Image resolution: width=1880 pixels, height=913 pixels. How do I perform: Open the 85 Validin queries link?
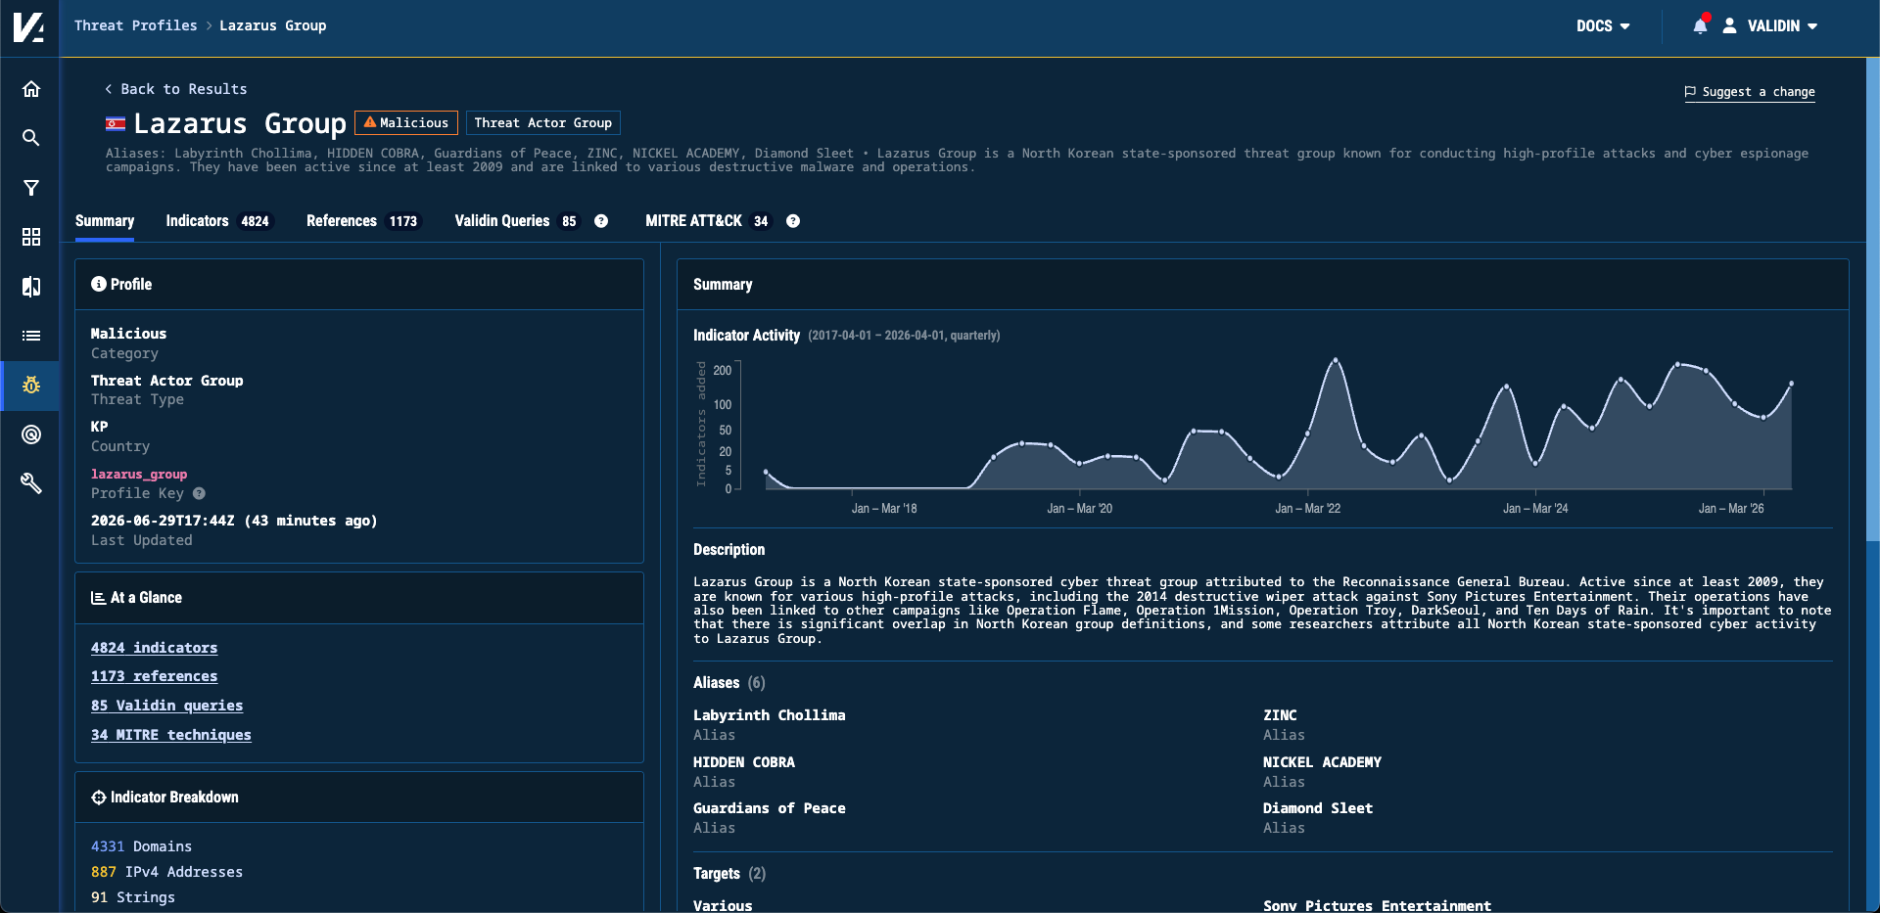(167, 706)
